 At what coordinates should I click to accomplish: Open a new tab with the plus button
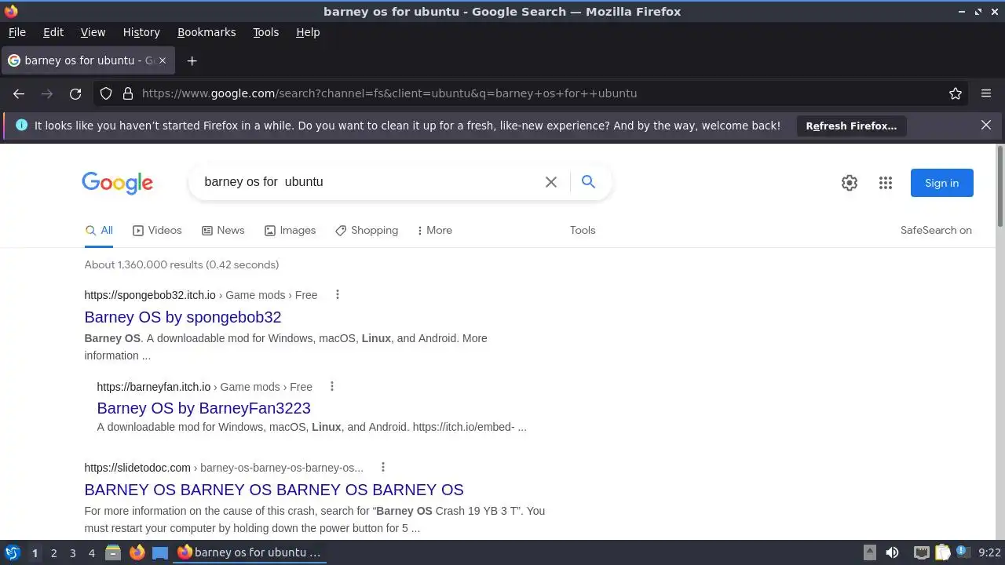tap(192, 60)
